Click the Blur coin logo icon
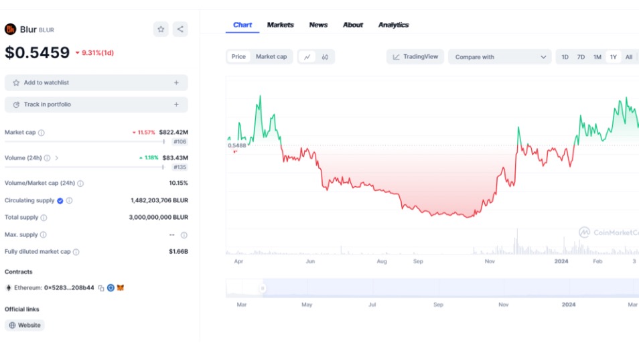Screen dimensions: 639x359 point(10,29)
